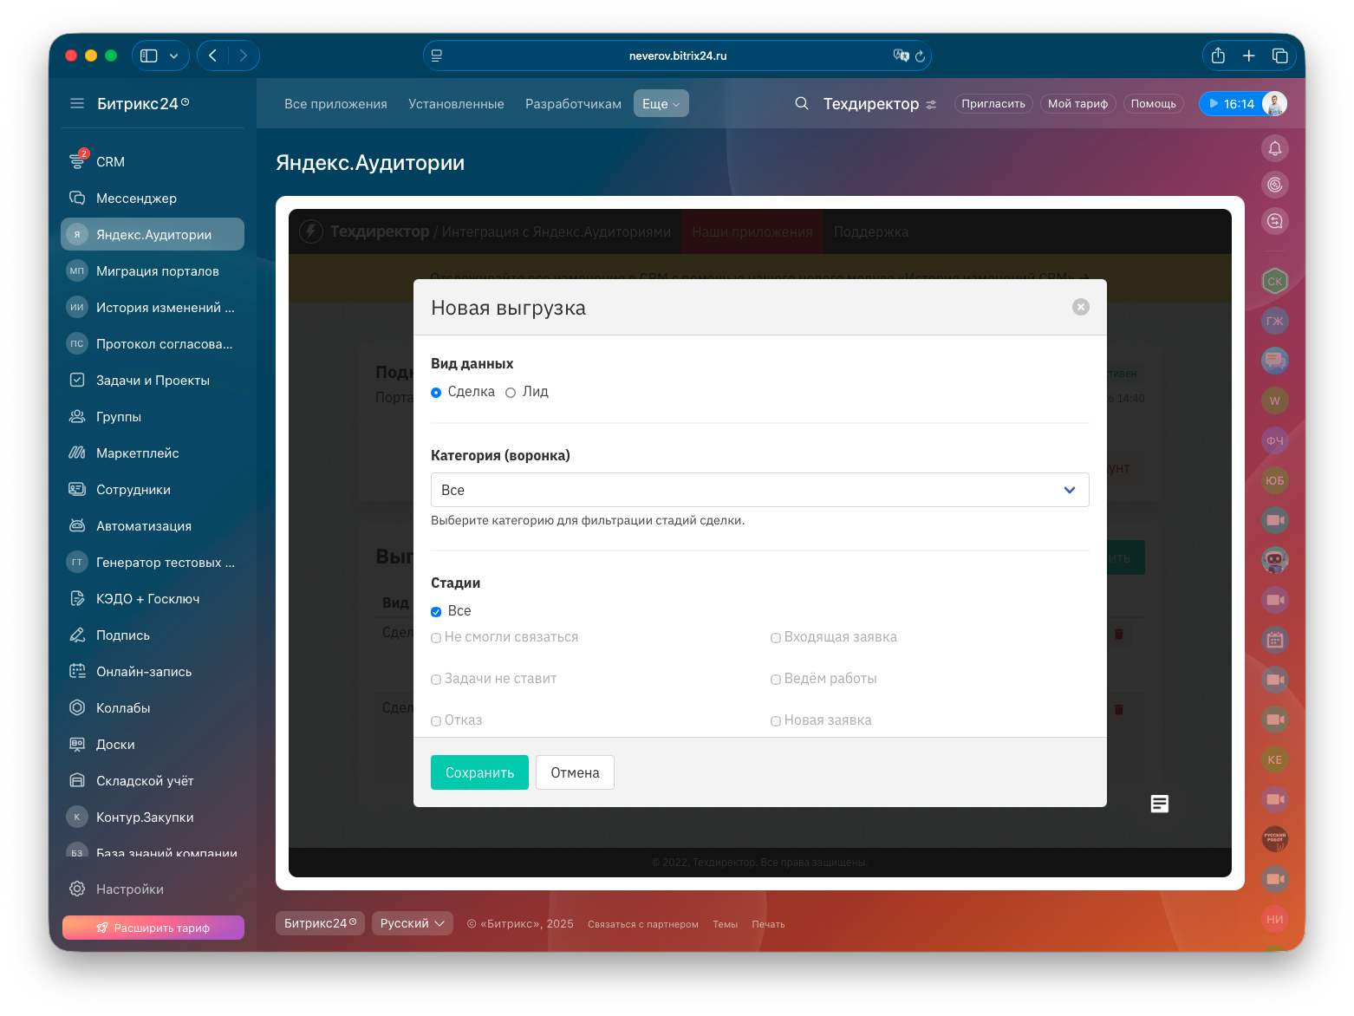Open the Техдиректор filter settings icon
The image size is (1354, 1016).
931,104
